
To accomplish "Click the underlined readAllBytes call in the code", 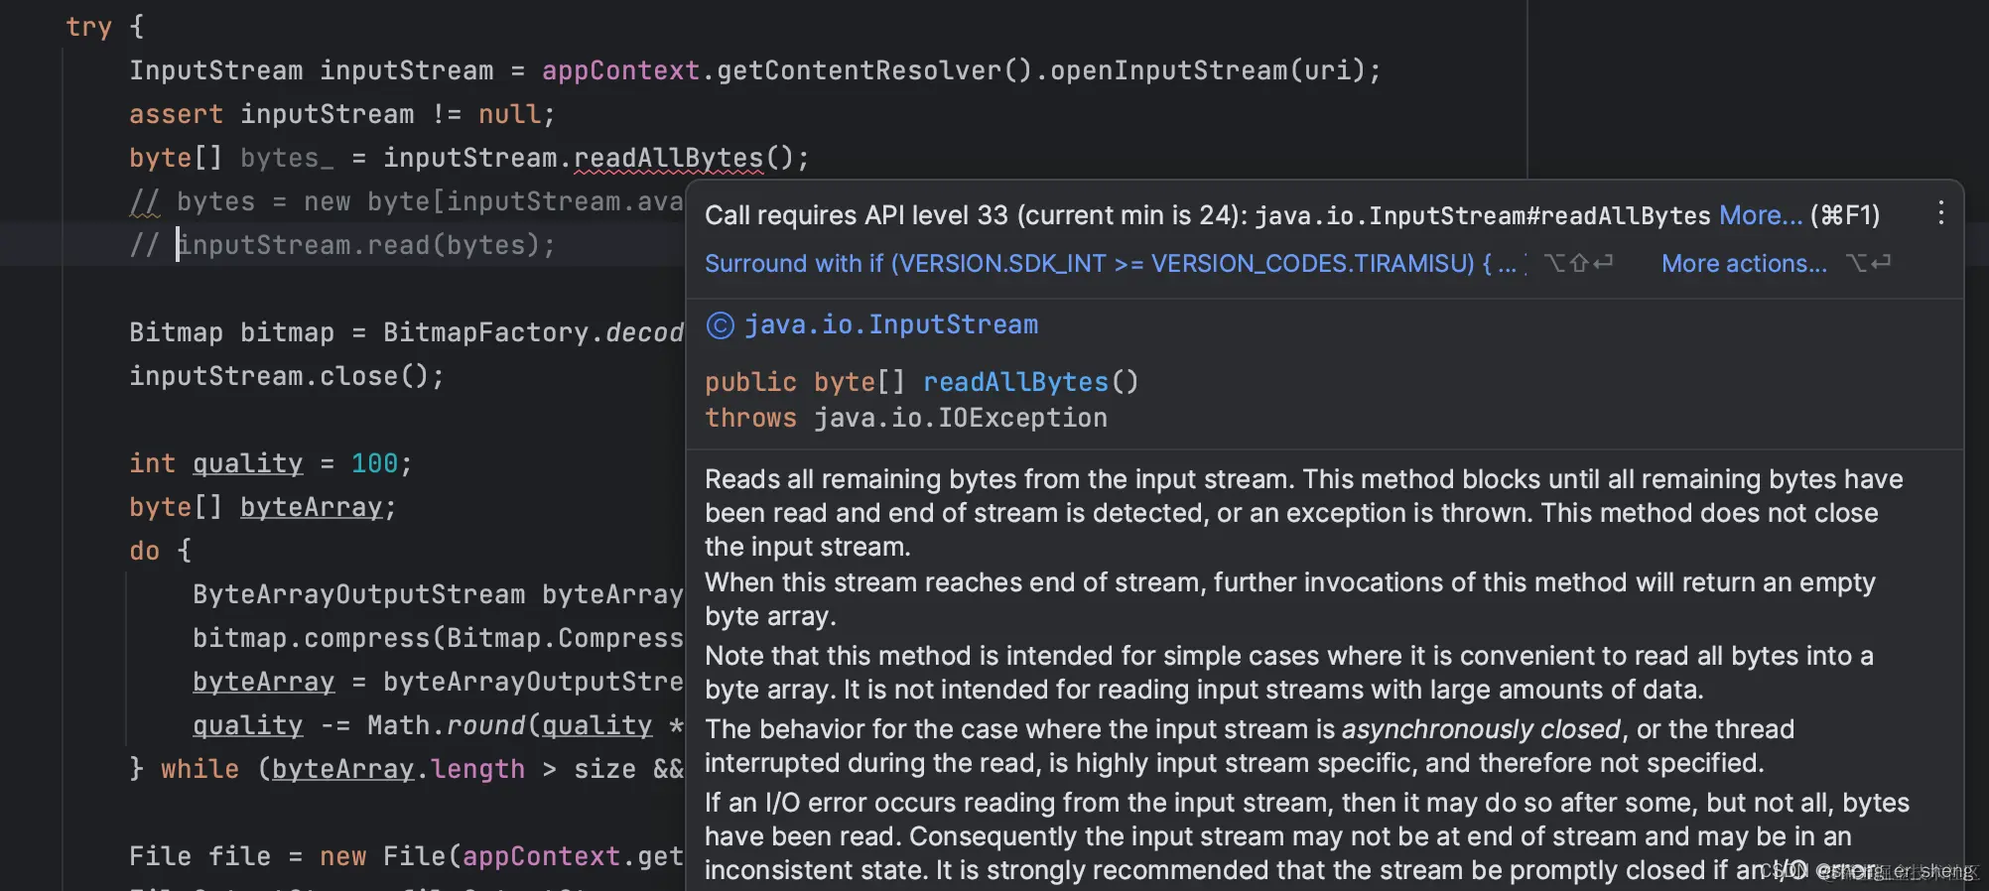I will (x=668, y=158).
